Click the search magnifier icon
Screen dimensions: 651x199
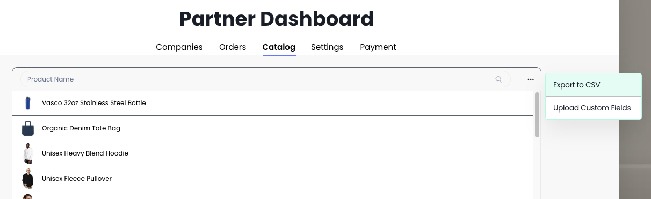tap(498, 79)
